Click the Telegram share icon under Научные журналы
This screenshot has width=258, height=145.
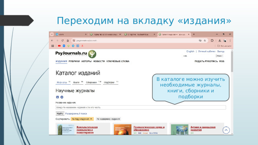pos(62,97)
